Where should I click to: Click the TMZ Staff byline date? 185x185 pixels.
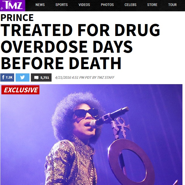(x=85, y=78)
